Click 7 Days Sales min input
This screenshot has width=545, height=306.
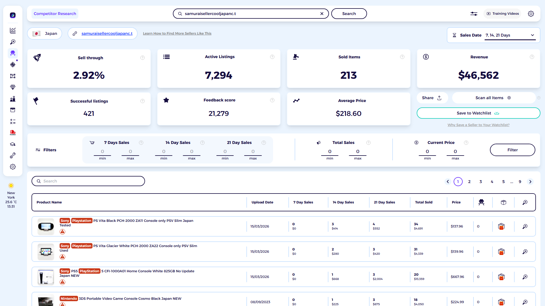pyautogui.click(x=102, y=152)
